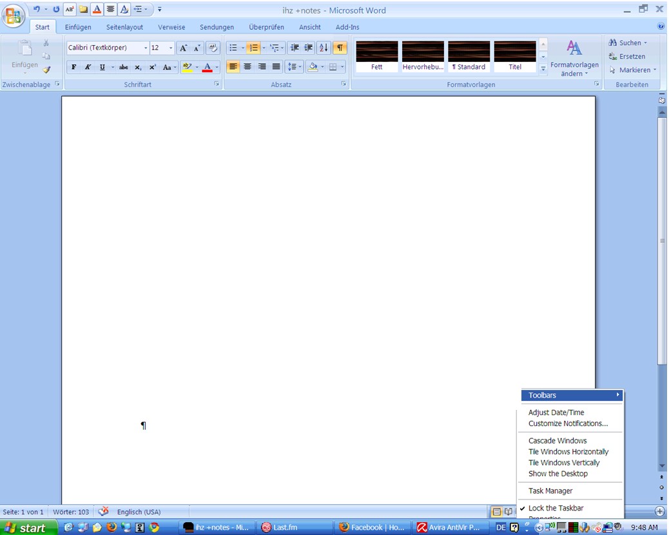Click the Word help question mark icon

pos(661,26)
